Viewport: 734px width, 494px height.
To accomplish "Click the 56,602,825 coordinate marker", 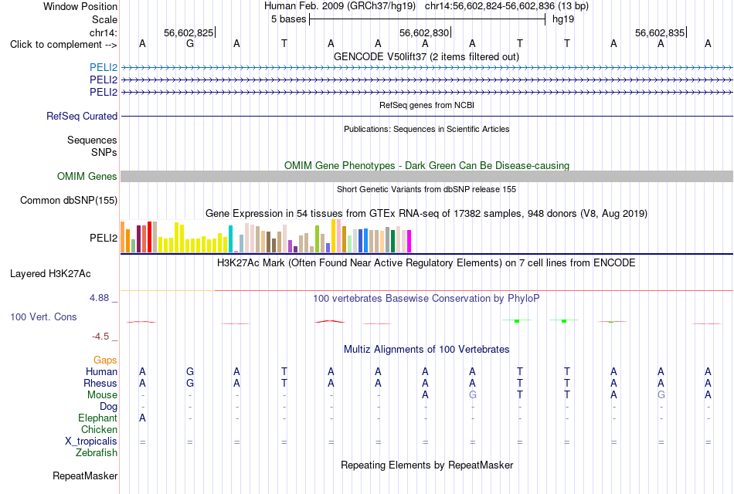I will pyautogui.click(x=189, y=32).
